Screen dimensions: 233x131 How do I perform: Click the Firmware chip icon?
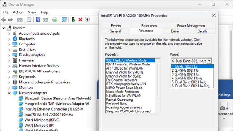(15, 60)
